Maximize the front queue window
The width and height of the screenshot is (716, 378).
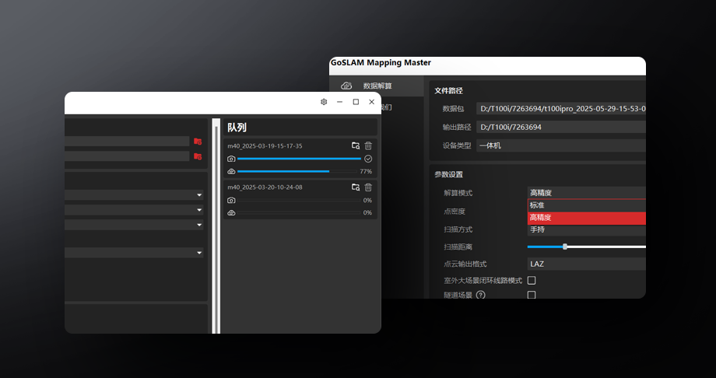coord(356,102)
